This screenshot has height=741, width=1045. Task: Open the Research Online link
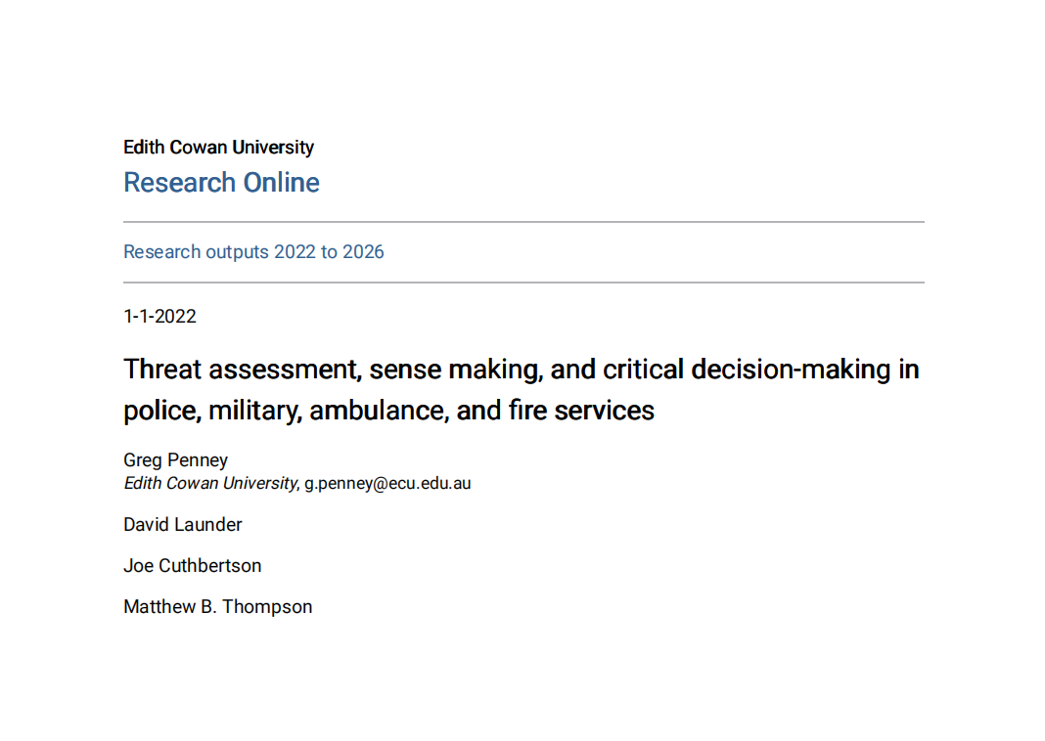point(221,183)
